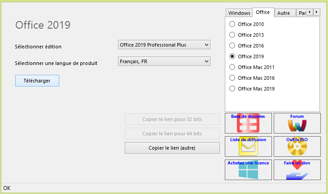This screenshot has width=328, height=194.
Task: Select the Office 2013 radio button
Action: [x=232, y=34]
